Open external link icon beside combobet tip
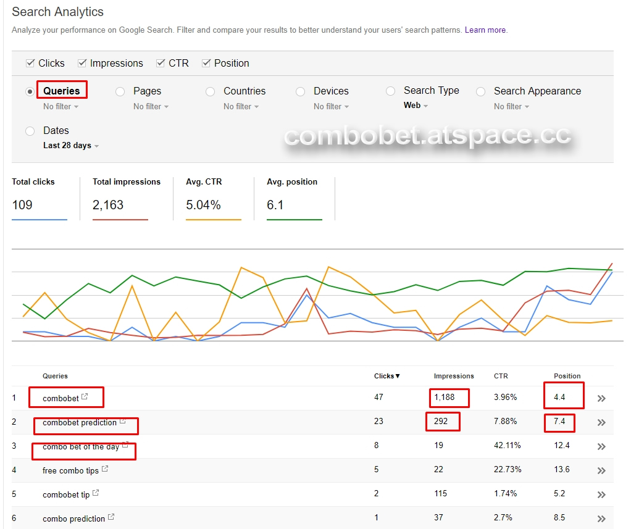 point(96,494)
